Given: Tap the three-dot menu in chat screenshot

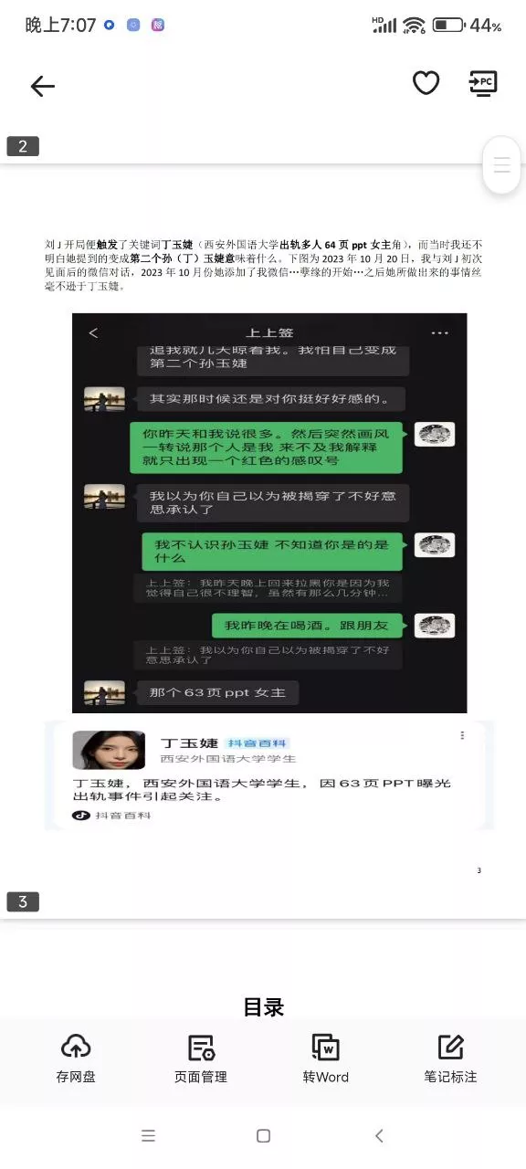Looking at the screenshot, I should 440,333.
